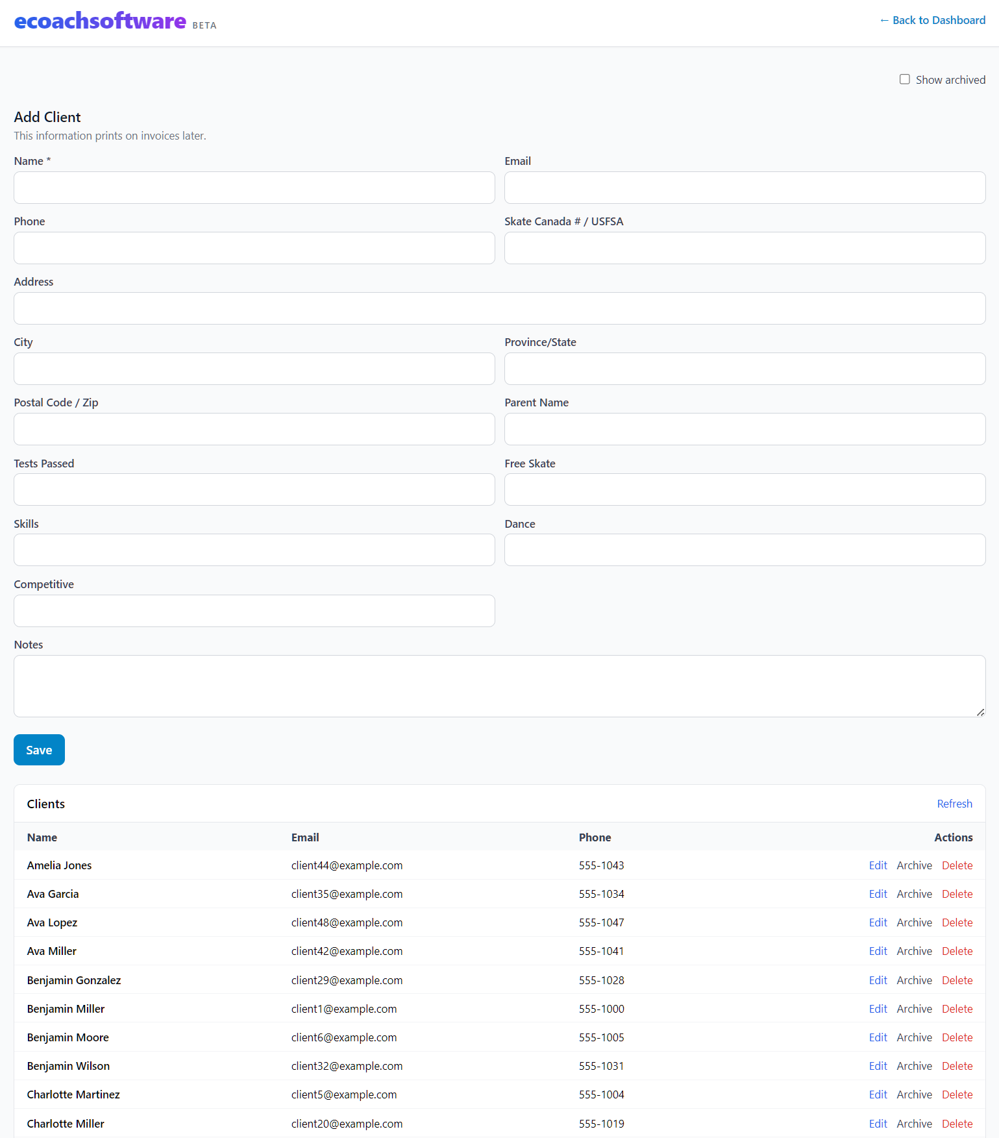
Task: Focus the Parent Name field
Action: coord(745,429)
